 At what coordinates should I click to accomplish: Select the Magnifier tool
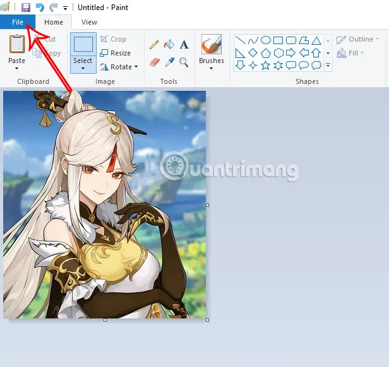click(x=184, y=62)
